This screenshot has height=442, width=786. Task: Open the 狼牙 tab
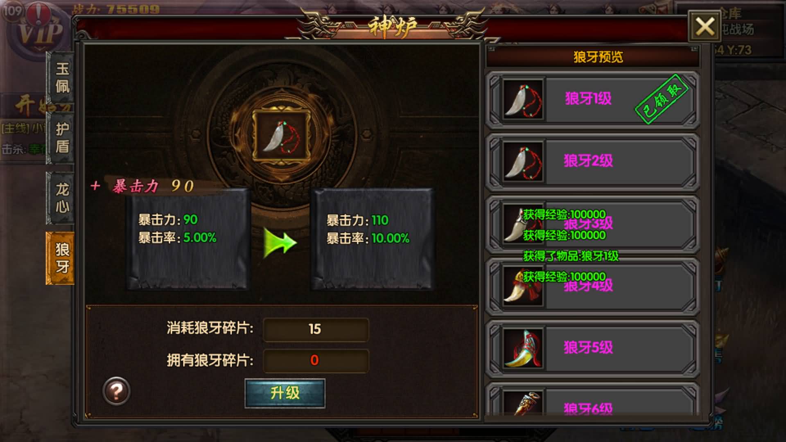point(60,258)
